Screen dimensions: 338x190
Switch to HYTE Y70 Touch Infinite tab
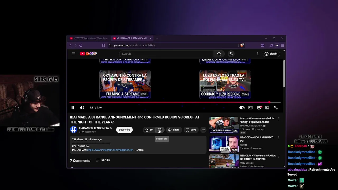coord(89,38)
